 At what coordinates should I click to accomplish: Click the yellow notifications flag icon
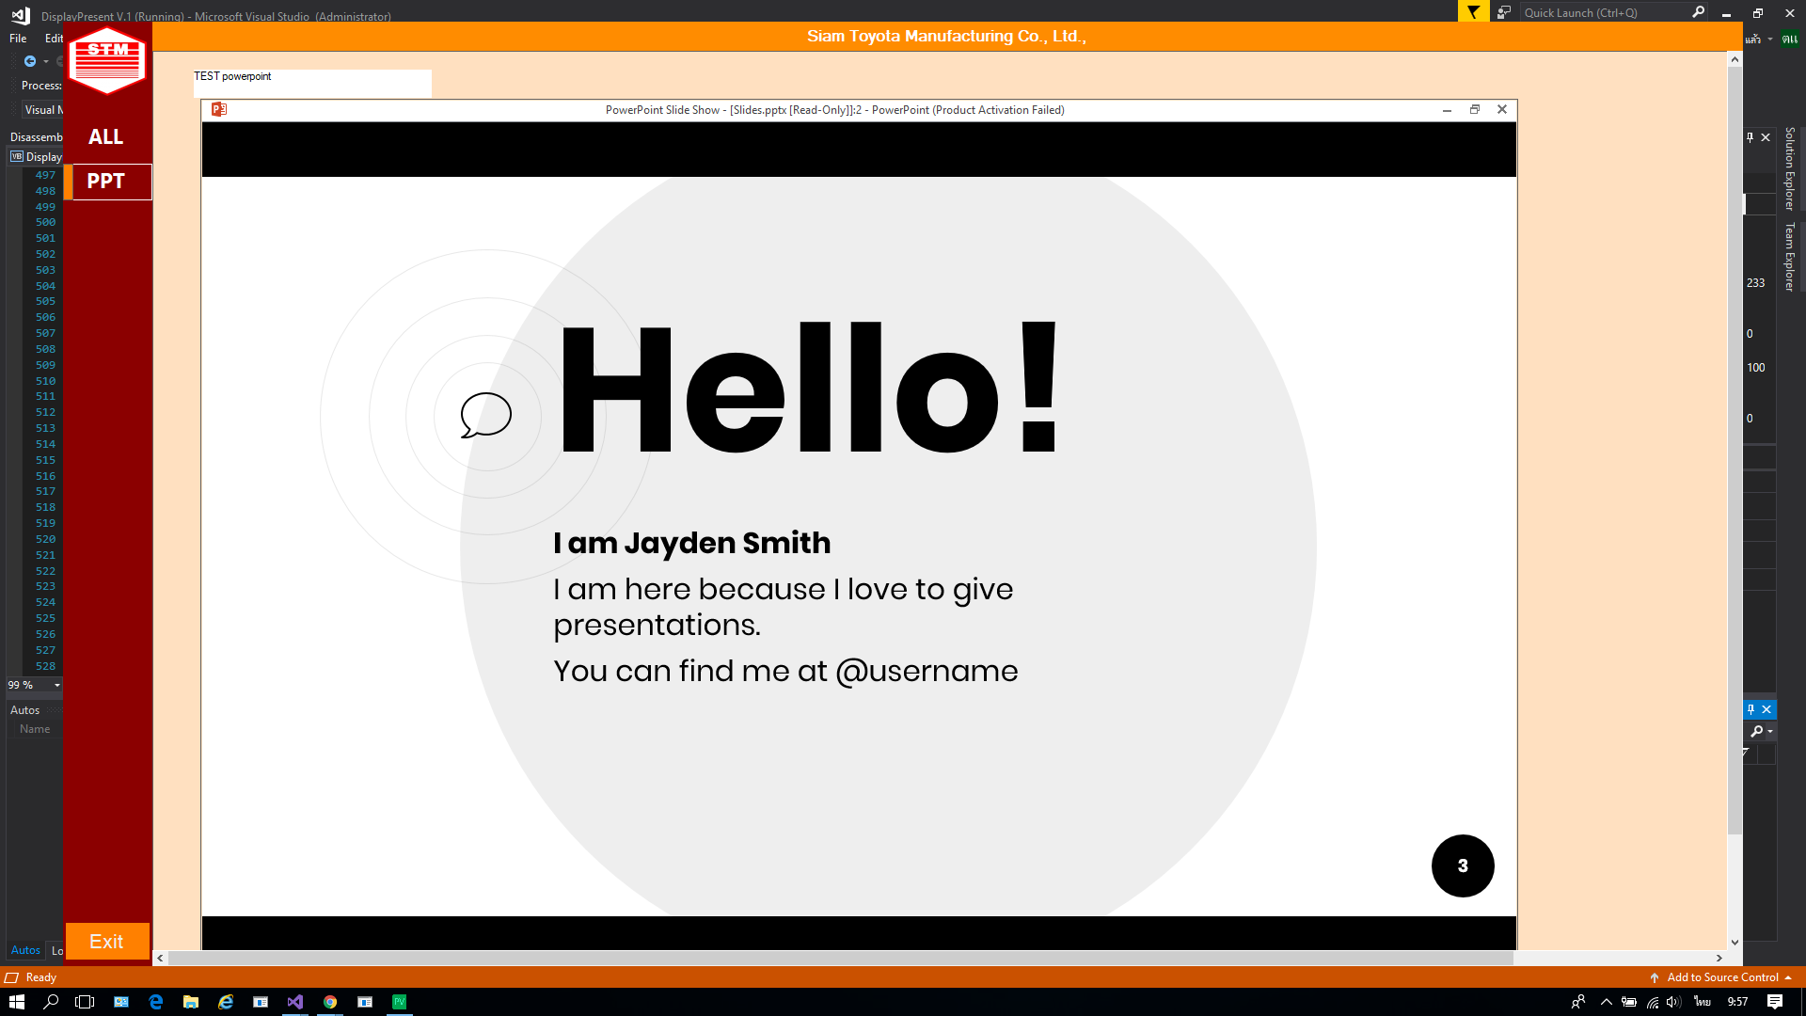pyautogui.click(x=1473, y=12)
